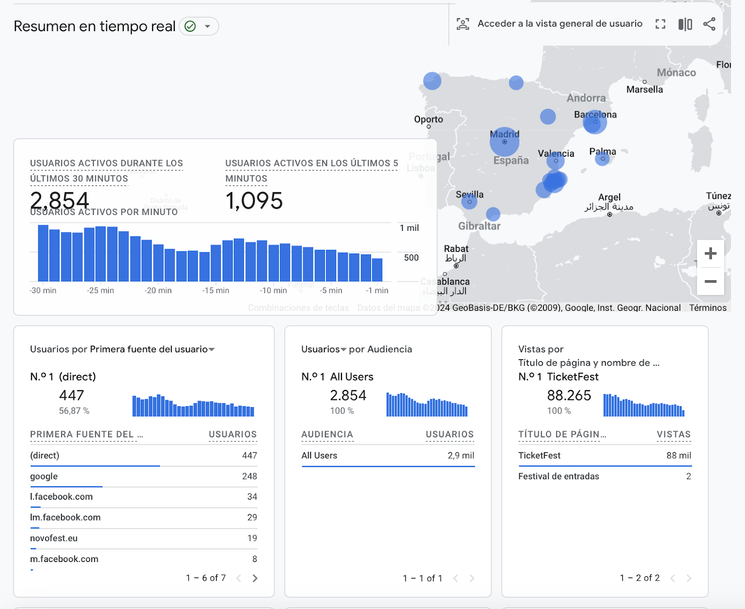Click 'Título de página y nombre de ...' selector
This screenshot has width=745, height=609.
point(589,363)
